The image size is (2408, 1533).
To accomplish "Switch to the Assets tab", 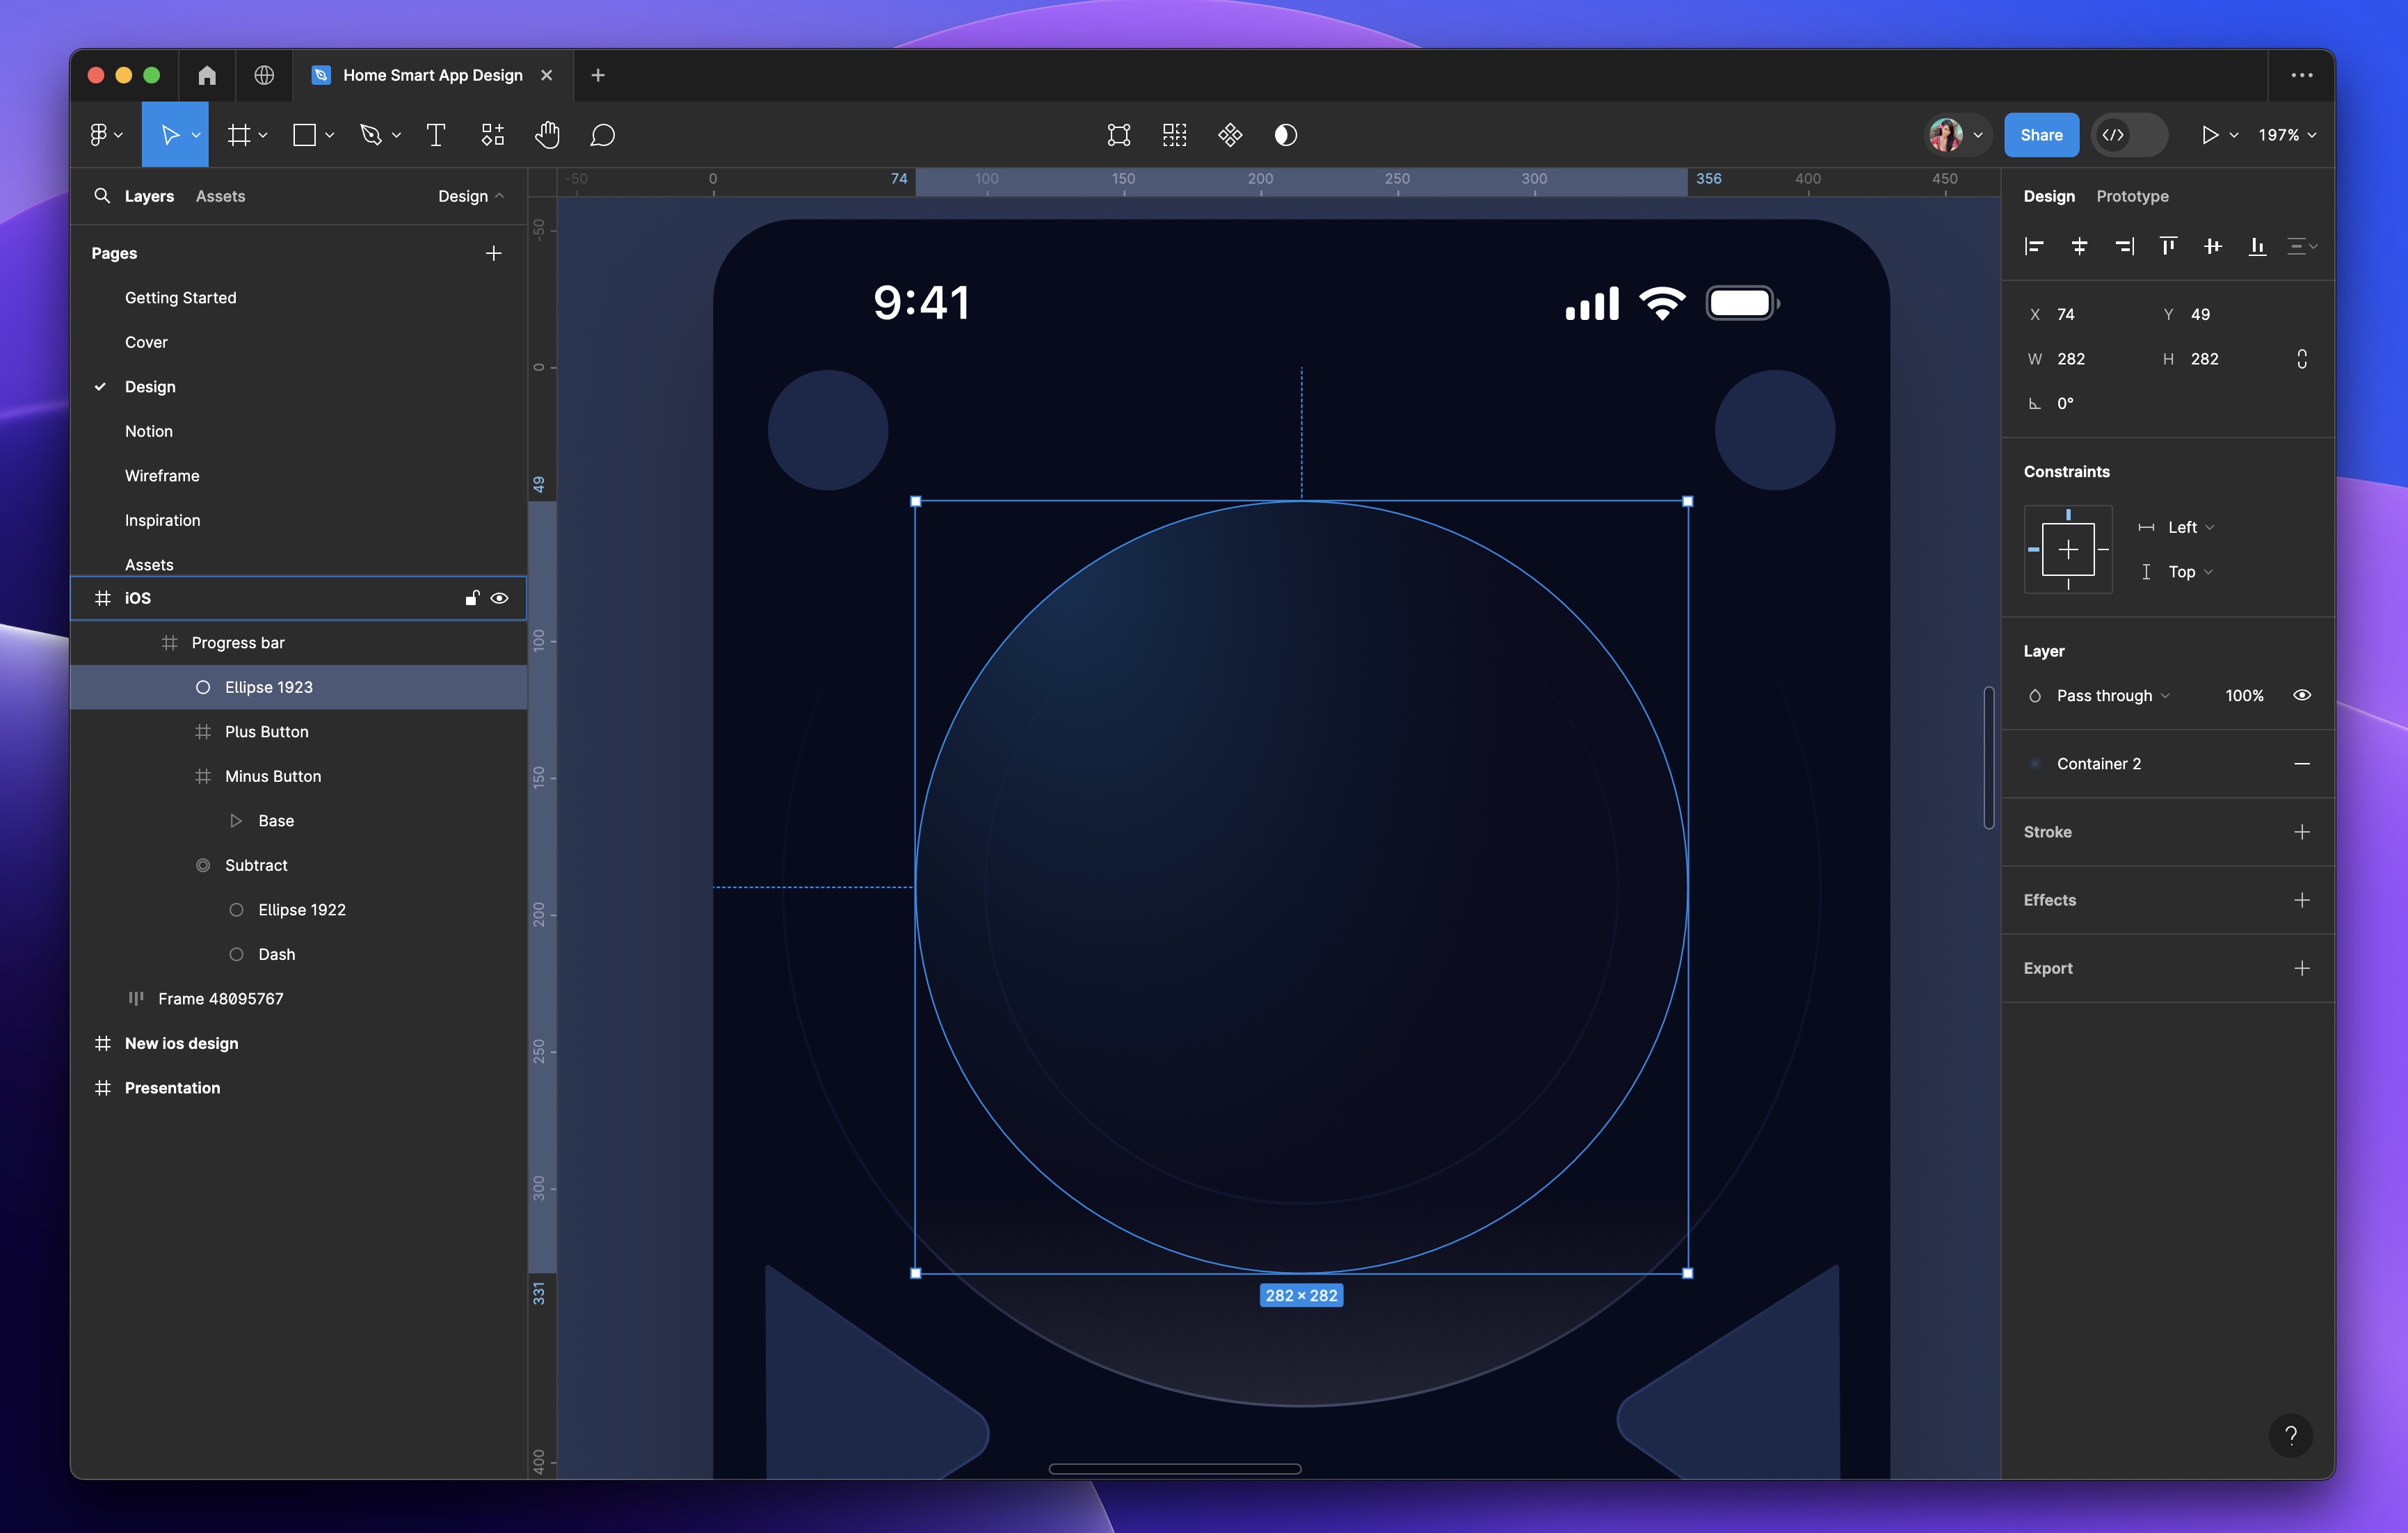I will coord(219,196).
